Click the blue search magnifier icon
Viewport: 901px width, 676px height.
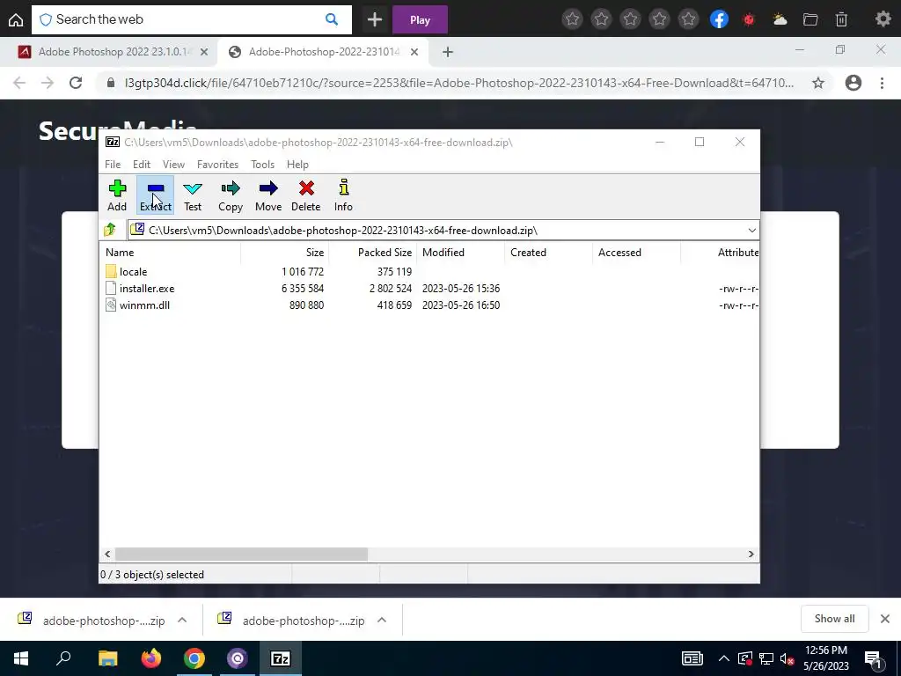[332, 19]
